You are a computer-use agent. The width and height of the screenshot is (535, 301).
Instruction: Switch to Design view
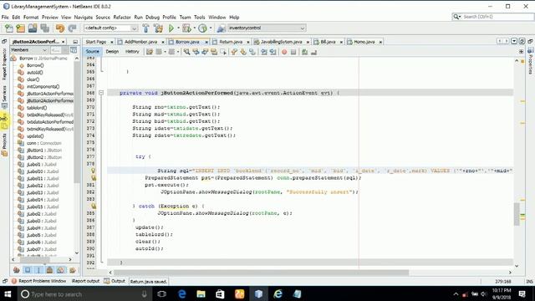point(112,52)
